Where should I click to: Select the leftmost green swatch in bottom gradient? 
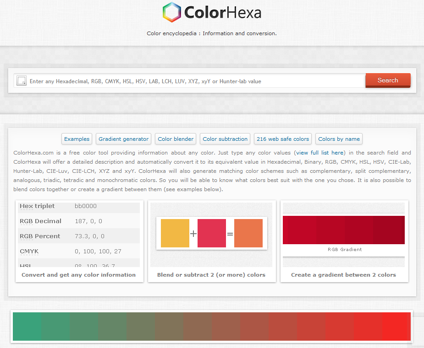(x=27, y=327)
